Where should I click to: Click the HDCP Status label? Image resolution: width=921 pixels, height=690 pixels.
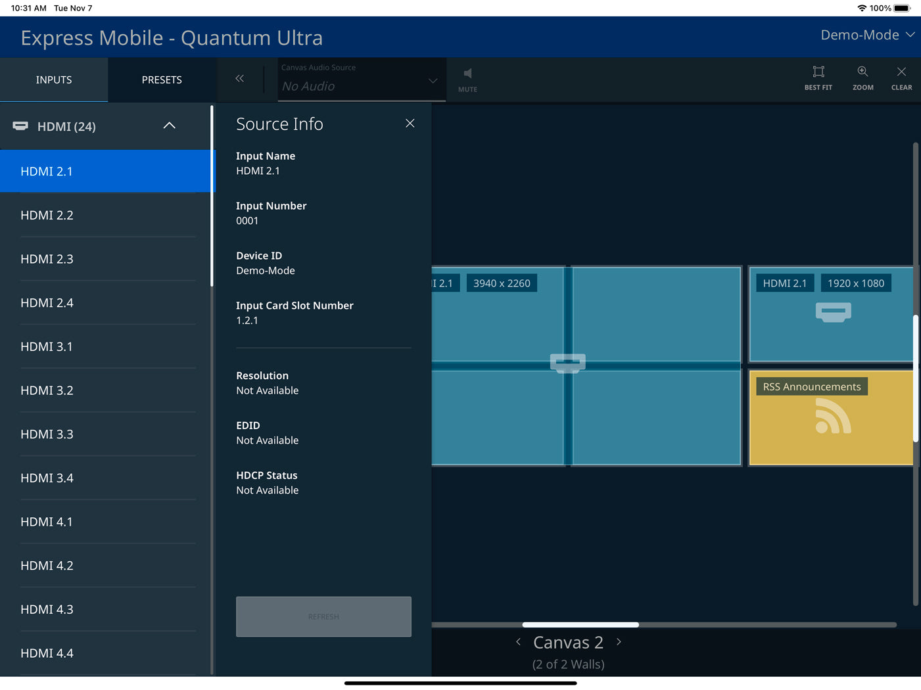[267, 475]
